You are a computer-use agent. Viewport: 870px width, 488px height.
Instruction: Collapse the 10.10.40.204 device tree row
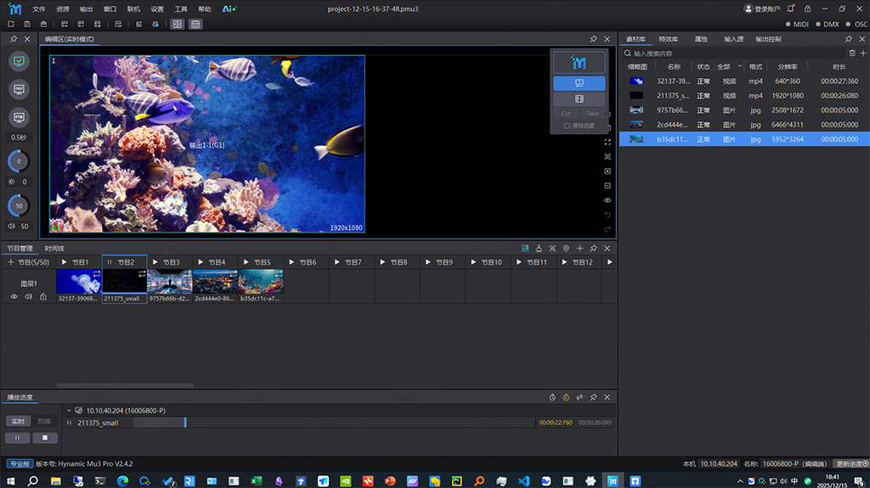(x=69, y=410)
